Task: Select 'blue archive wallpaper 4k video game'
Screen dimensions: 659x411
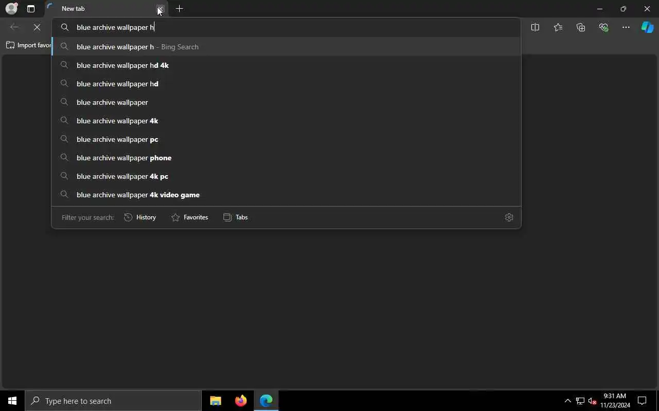Action: point(286,195)
